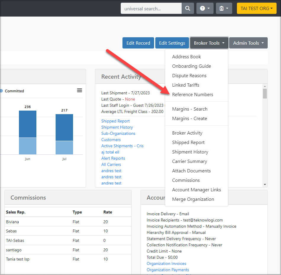Open the help question mark menu
The width and height of the screenshot is (281, 275).
click(x=205, y=9)
